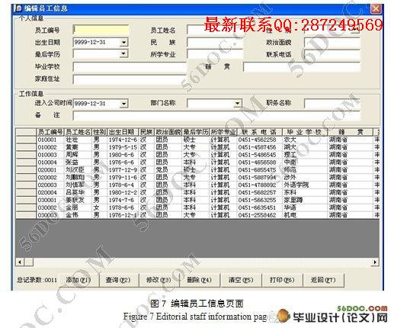Focus the 职务名称 input field
Viewport: 394px width, 328px height.
(x=332, y=103)
